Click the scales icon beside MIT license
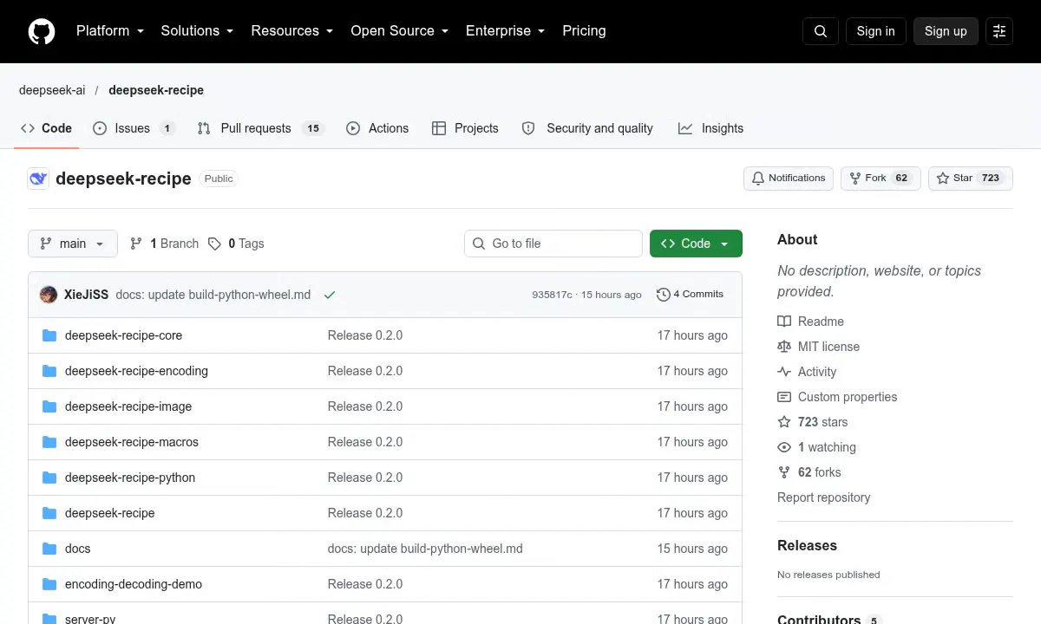The image size is (1041, 624). pyautogui.click(x=784, y=347)
